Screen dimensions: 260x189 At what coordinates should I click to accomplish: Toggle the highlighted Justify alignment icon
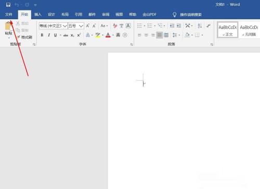point(160,35)
